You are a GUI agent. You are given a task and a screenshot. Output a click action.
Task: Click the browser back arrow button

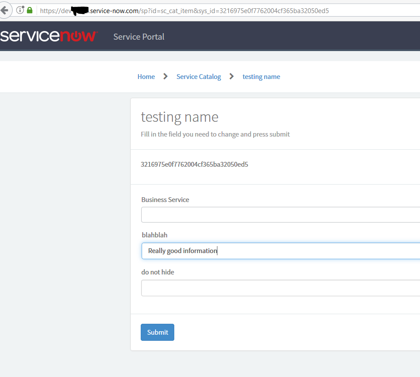point(4,10)
